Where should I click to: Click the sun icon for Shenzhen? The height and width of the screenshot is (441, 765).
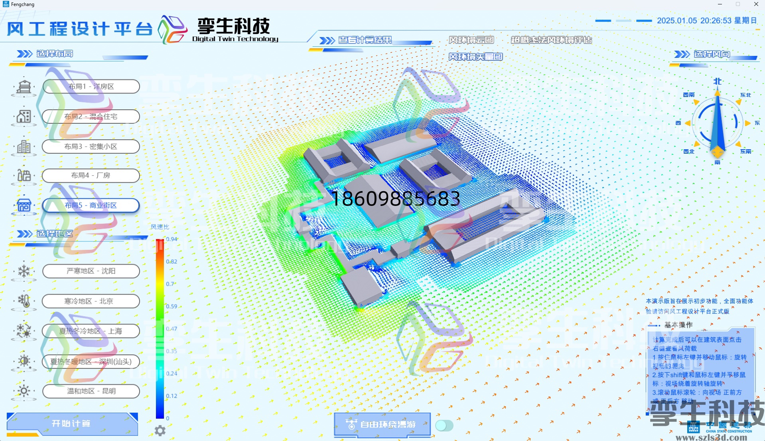coord(24,361)
